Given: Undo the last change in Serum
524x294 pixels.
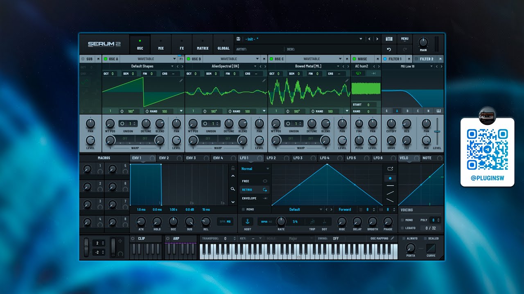Looking at the screenshot, I should click(x=389, y=49).
